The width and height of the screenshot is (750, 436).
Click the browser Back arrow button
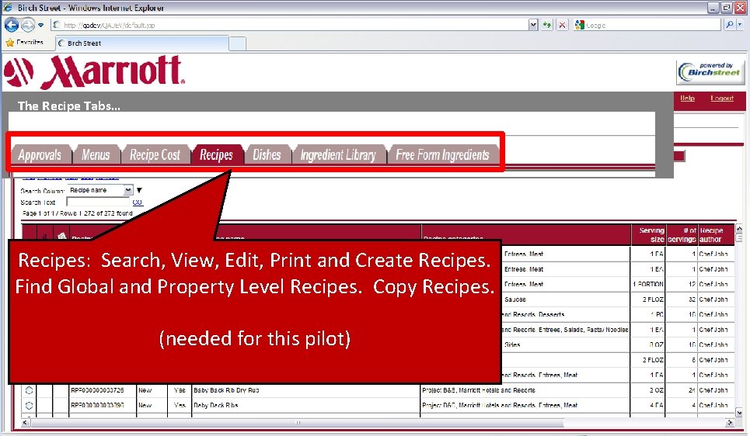(12, 25)
